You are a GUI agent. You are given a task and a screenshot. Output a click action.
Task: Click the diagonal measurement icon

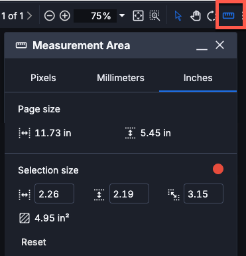[x=174, y=195]
